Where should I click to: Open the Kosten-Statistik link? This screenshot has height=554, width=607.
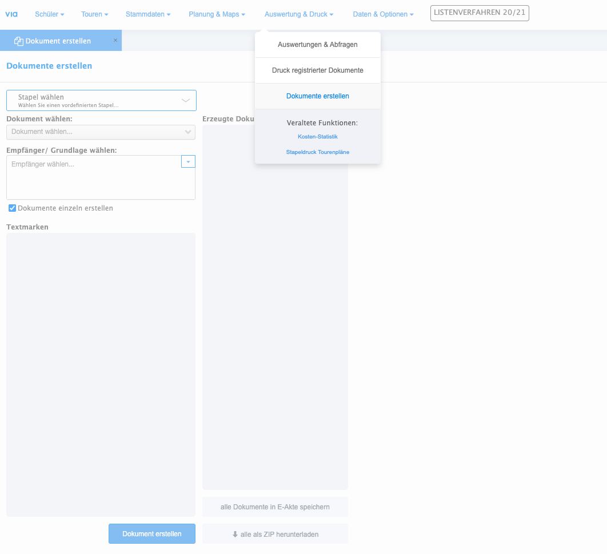point(318,137)
